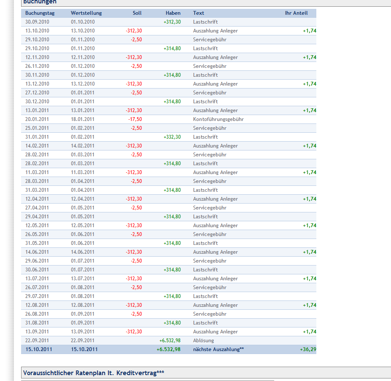Click the booking date 22.09.2011
Screen dimensions: 391x381
click(x=37, y=341)
